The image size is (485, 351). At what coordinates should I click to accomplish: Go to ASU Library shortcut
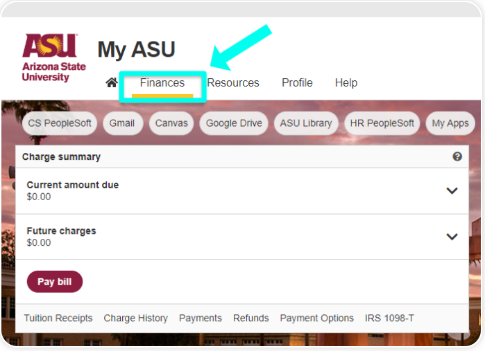(306, 123)
